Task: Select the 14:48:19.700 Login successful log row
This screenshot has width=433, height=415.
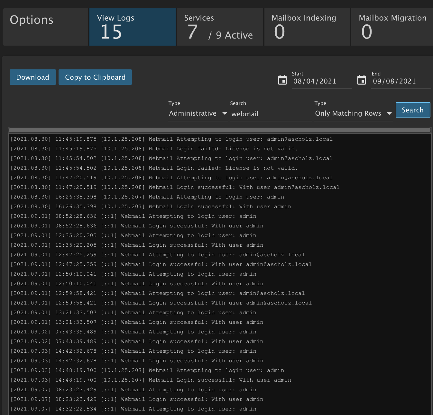Action: tap(151, 380)
